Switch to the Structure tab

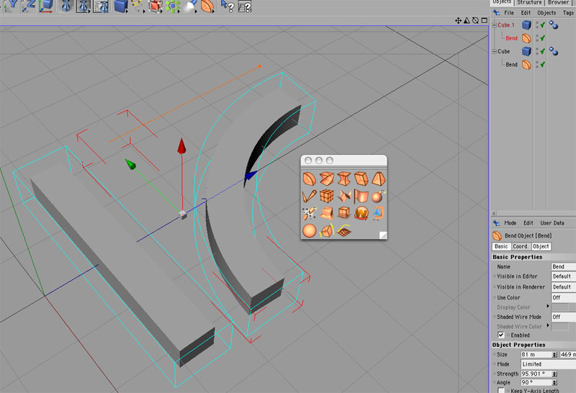click(529, 3)
